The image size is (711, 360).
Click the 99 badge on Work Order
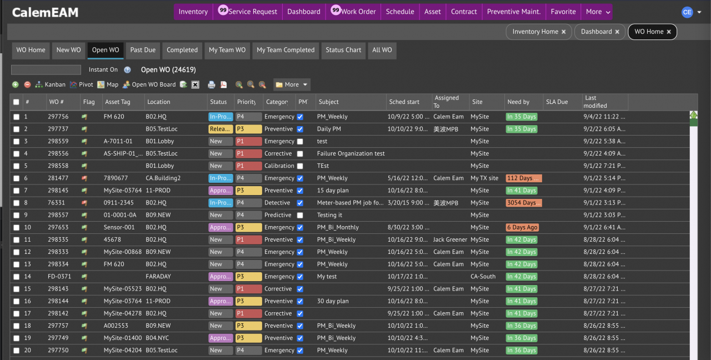[x=336, y=10]
